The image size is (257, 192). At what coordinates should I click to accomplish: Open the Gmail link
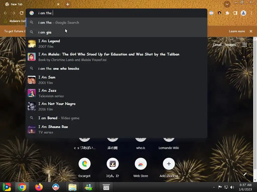[x=217, y=44]
